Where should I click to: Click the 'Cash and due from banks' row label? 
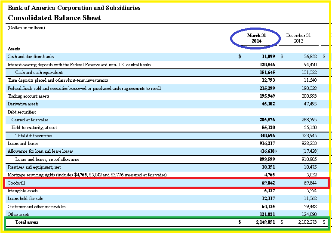coord(31,56)
